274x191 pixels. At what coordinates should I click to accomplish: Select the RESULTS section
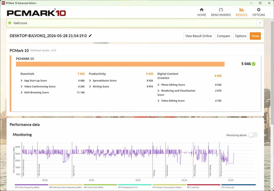(x=241, y=12)
